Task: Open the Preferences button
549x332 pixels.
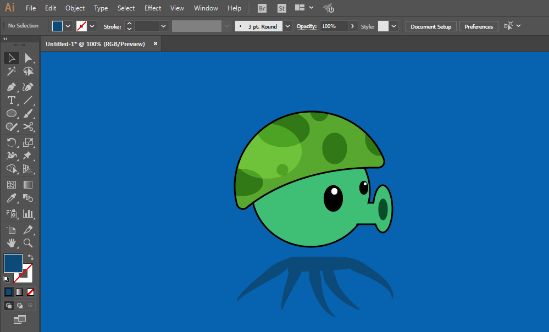Action: click(479, 26)
